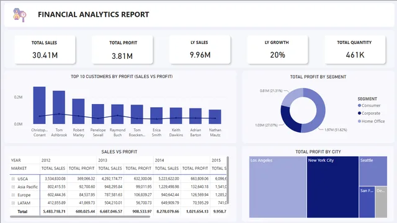The height and width of the screenshot is (223, 397).
Task: Select the Consumer segment legend marker
Action: coord(359,105)
